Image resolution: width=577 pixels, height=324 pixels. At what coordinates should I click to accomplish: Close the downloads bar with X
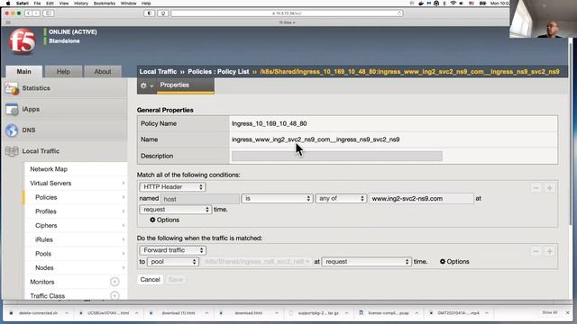tap(567, 312)
